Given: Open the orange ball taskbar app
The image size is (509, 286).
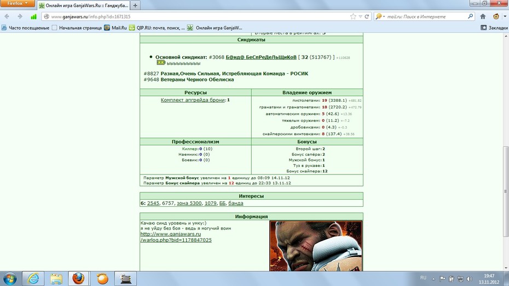Looking at the screenshot, I should (x=102, y=279).
